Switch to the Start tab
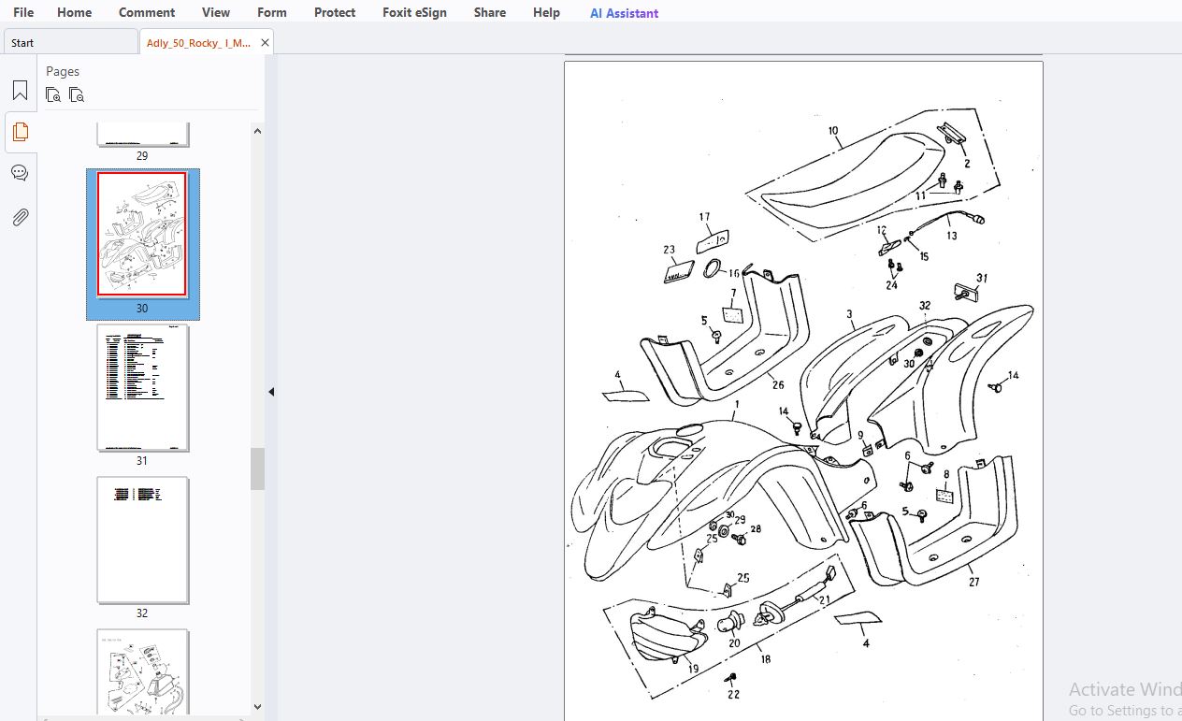 71,42
